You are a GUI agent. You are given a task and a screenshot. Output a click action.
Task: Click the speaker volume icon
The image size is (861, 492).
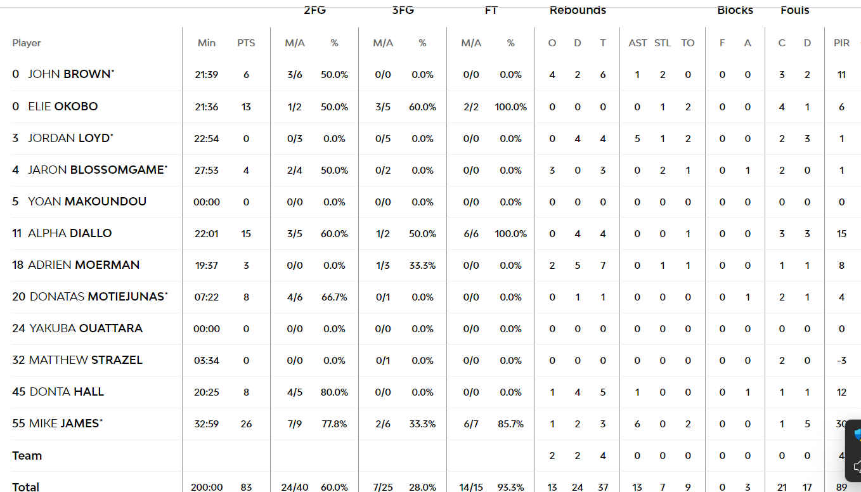click(x=857, y=467)
